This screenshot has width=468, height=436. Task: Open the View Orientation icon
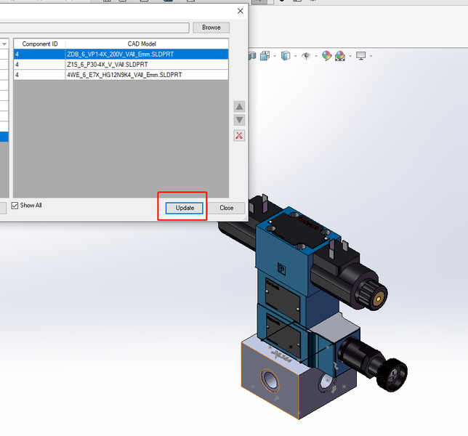pyautogui.click(x=265, y=56)
